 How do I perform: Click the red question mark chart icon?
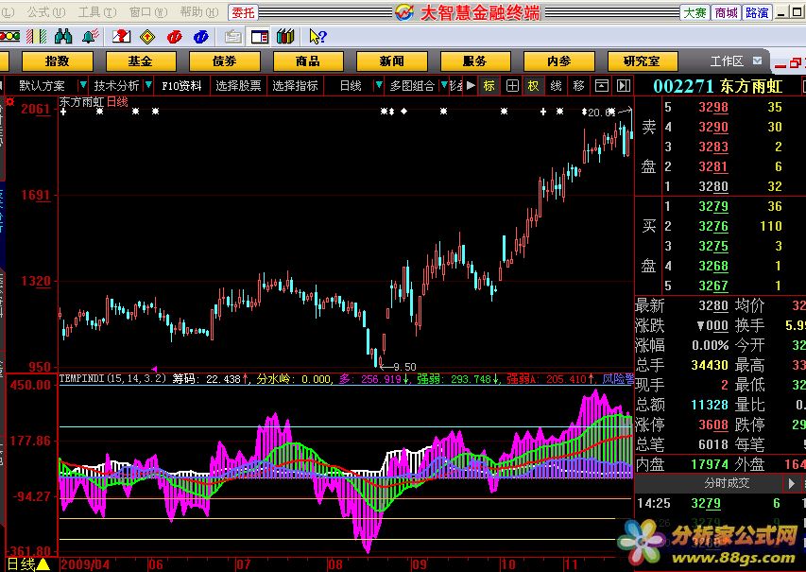tap(121, 36)
